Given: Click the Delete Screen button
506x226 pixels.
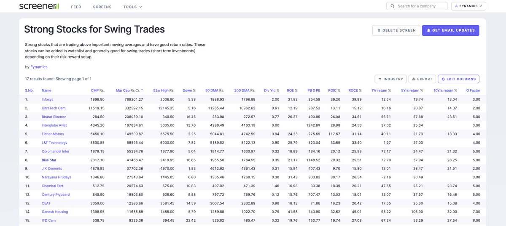Looking at the screenshot, I should pyautogui.click(x=396, y=30).
